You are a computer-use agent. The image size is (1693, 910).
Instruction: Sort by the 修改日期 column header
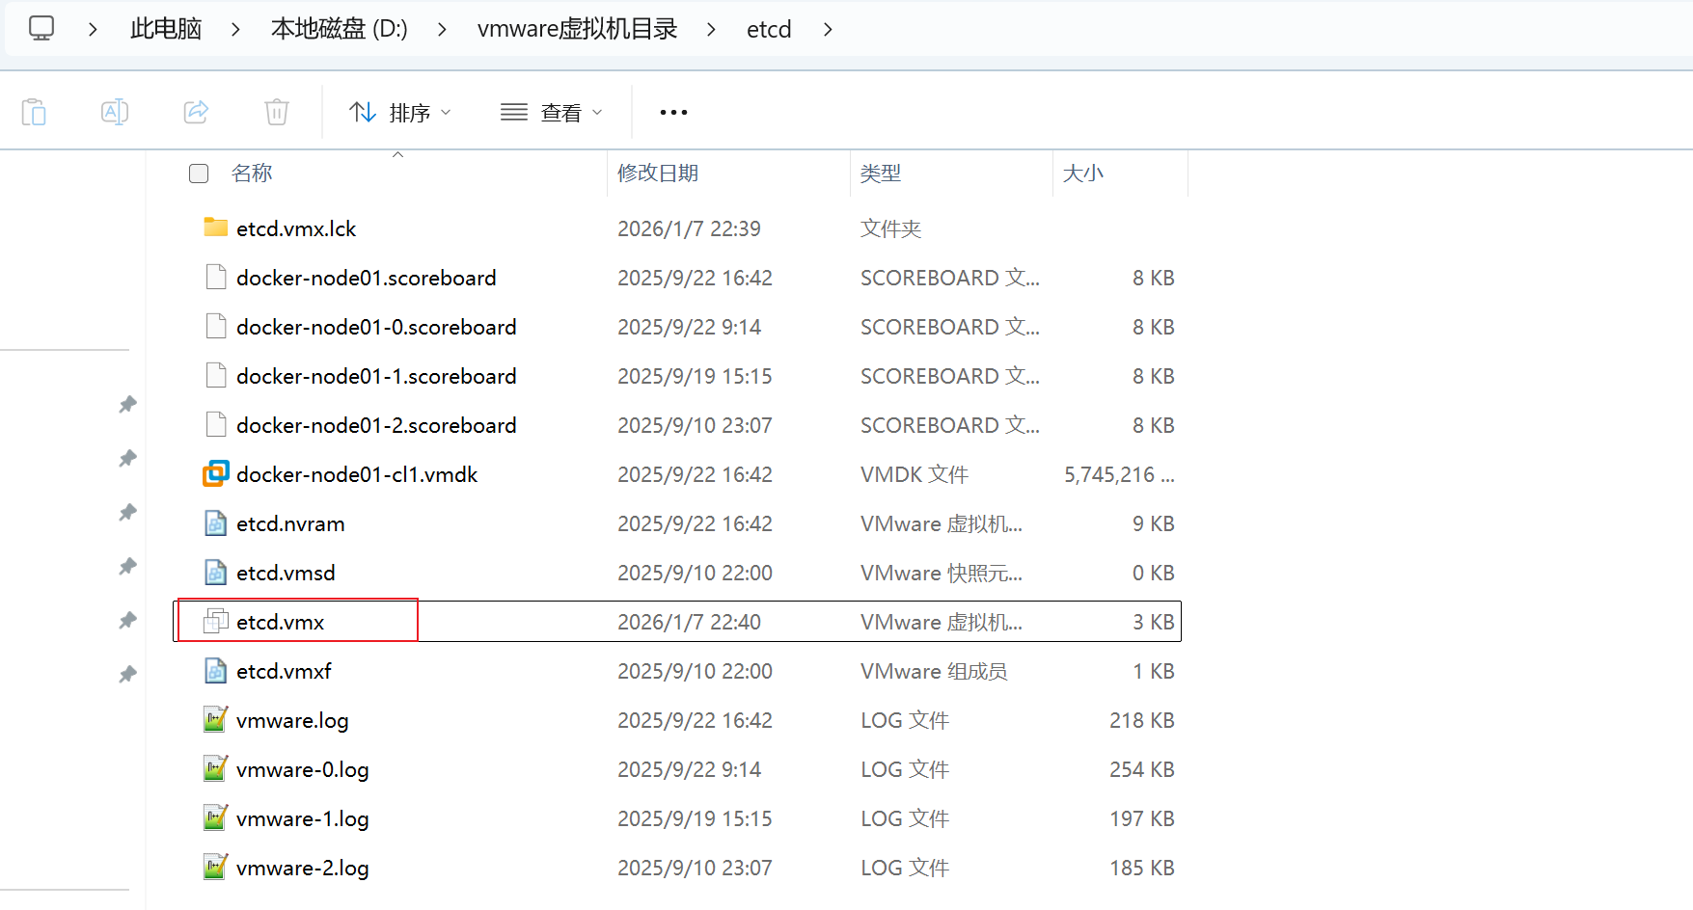coord(658,173)
